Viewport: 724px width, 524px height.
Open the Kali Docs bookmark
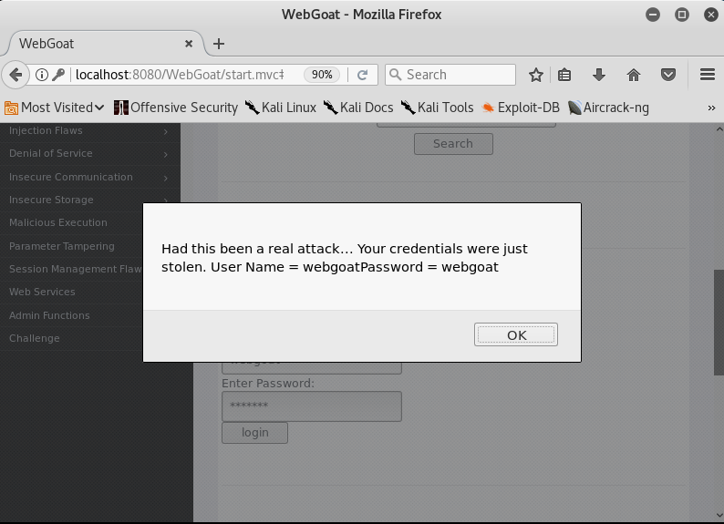(x=358, y=108)
